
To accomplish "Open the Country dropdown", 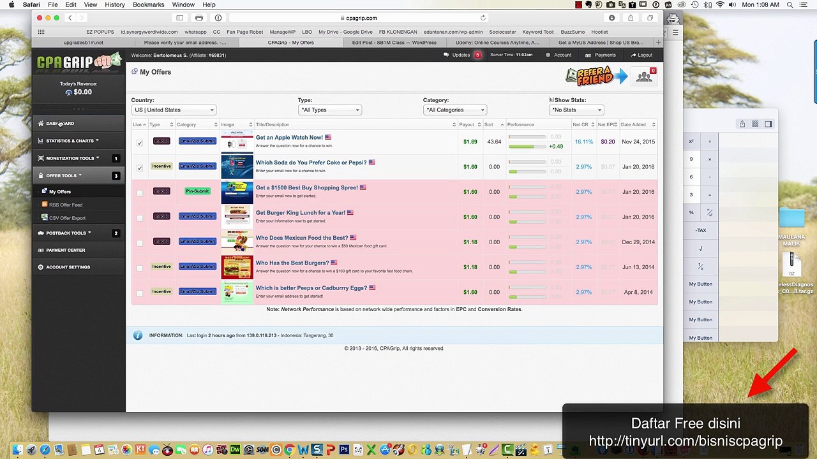I will 174,110.
